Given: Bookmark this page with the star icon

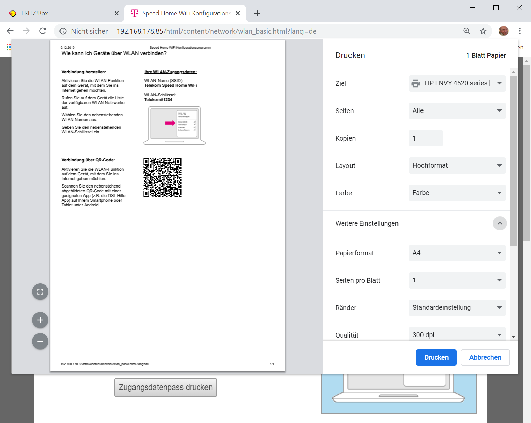Looking at the screenshot, I should tap(483, 31).
